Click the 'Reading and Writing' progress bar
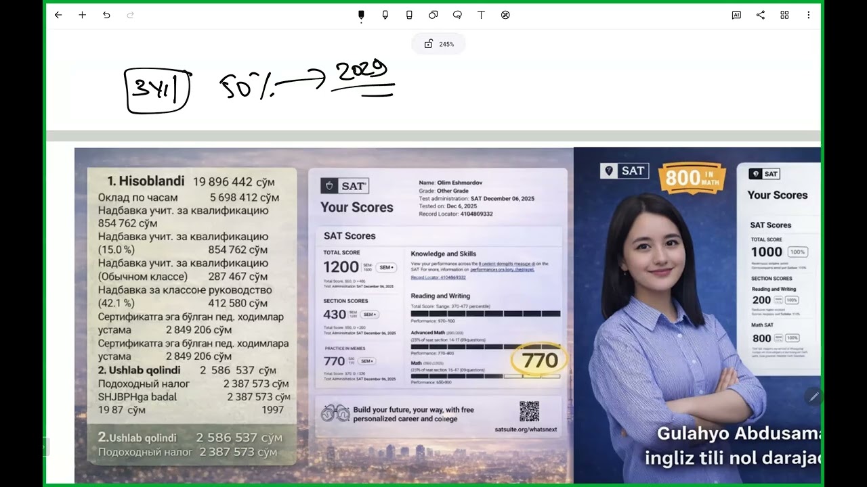Viewport: 867px width, 487px height. coord(486,314)
